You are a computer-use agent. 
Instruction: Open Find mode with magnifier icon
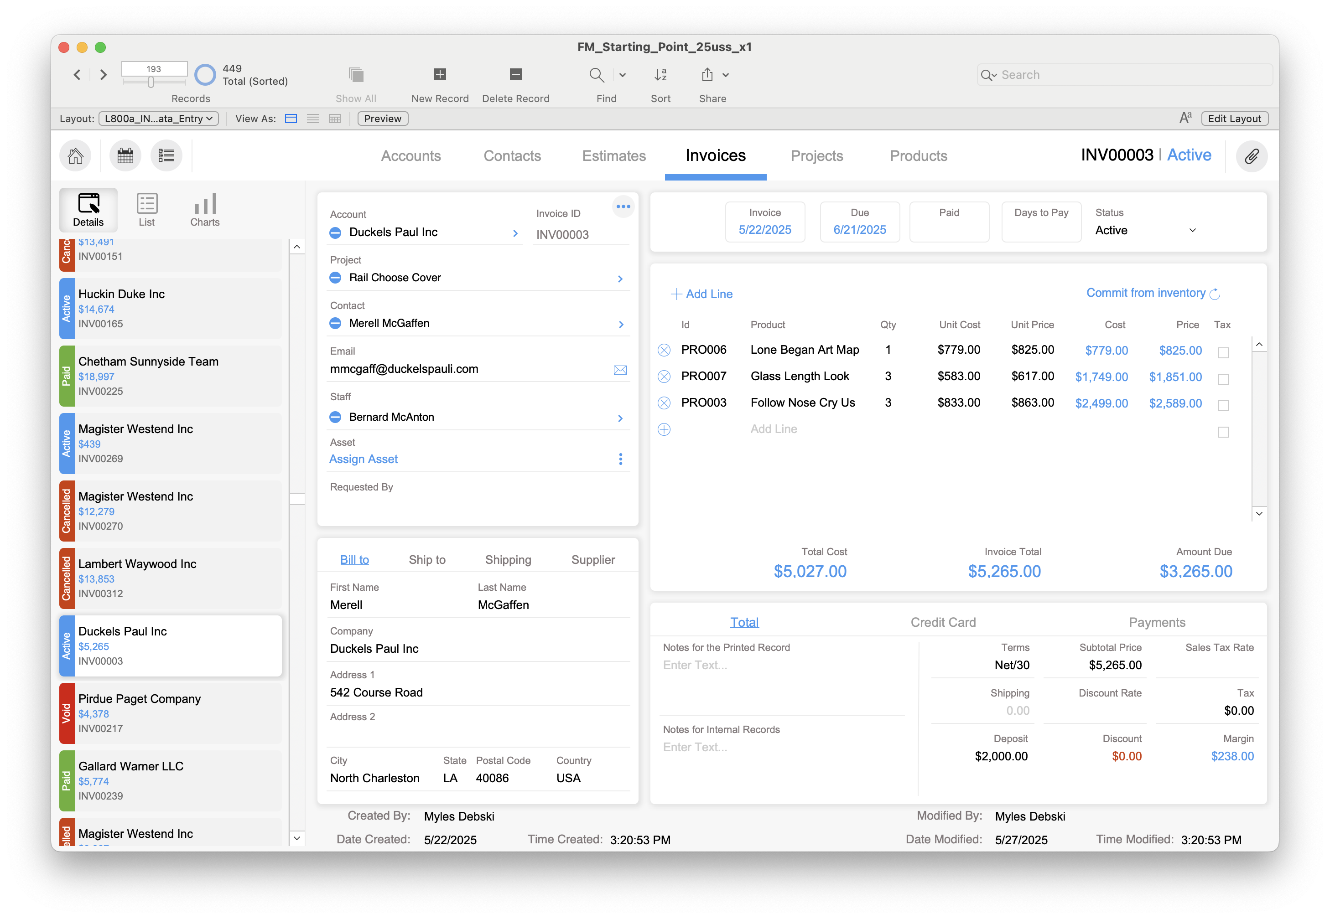[597, 75]
